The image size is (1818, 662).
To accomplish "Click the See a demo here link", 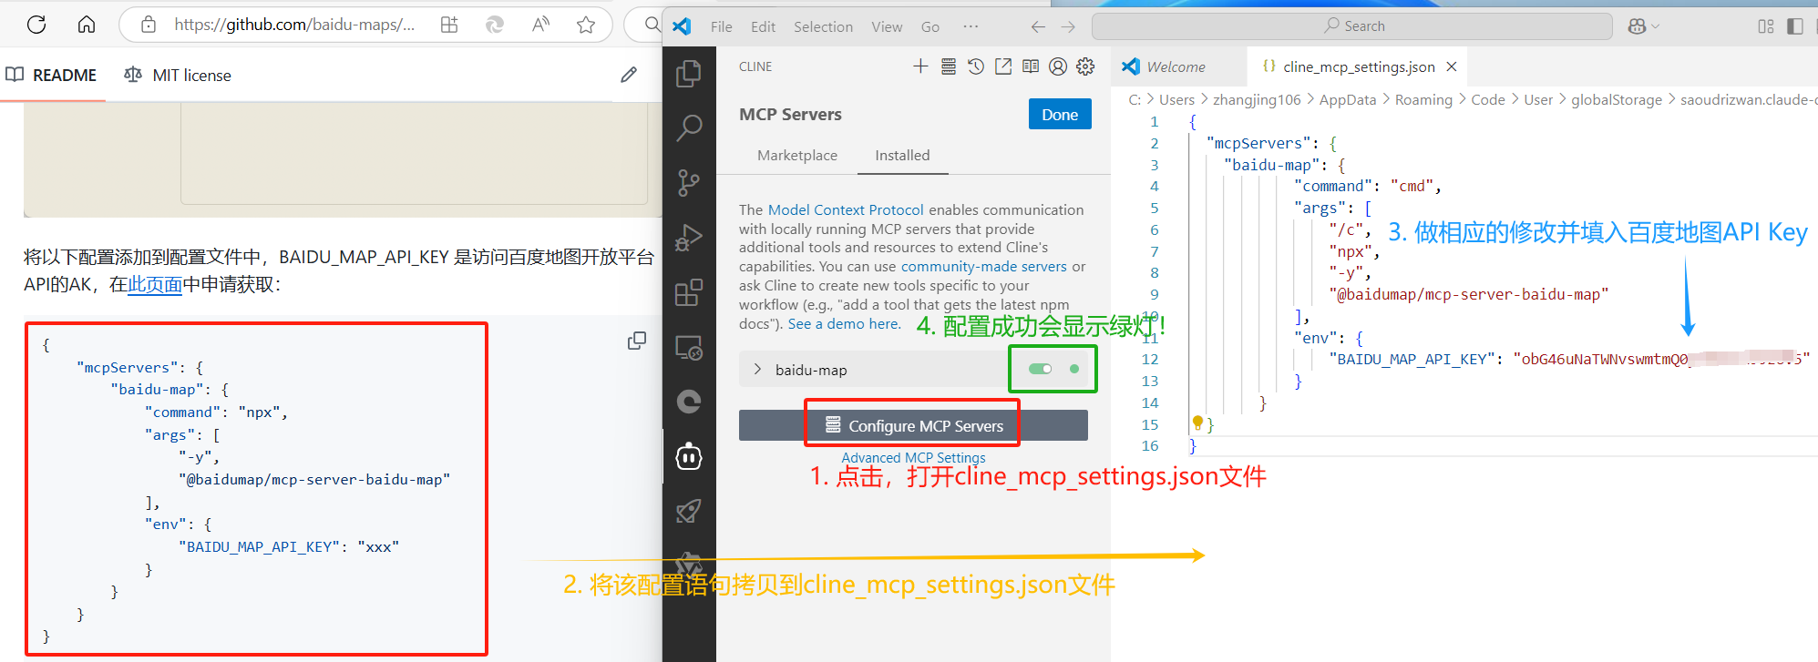I will point(844,323).
